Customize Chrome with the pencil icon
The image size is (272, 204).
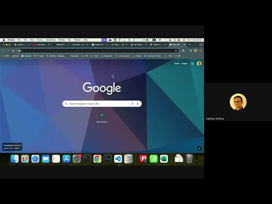199,148
